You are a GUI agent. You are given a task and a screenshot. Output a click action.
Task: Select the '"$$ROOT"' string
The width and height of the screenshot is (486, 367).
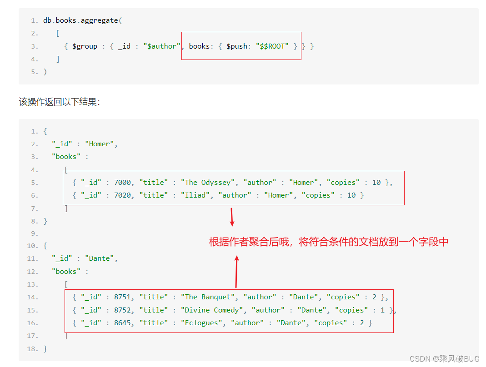272,46
